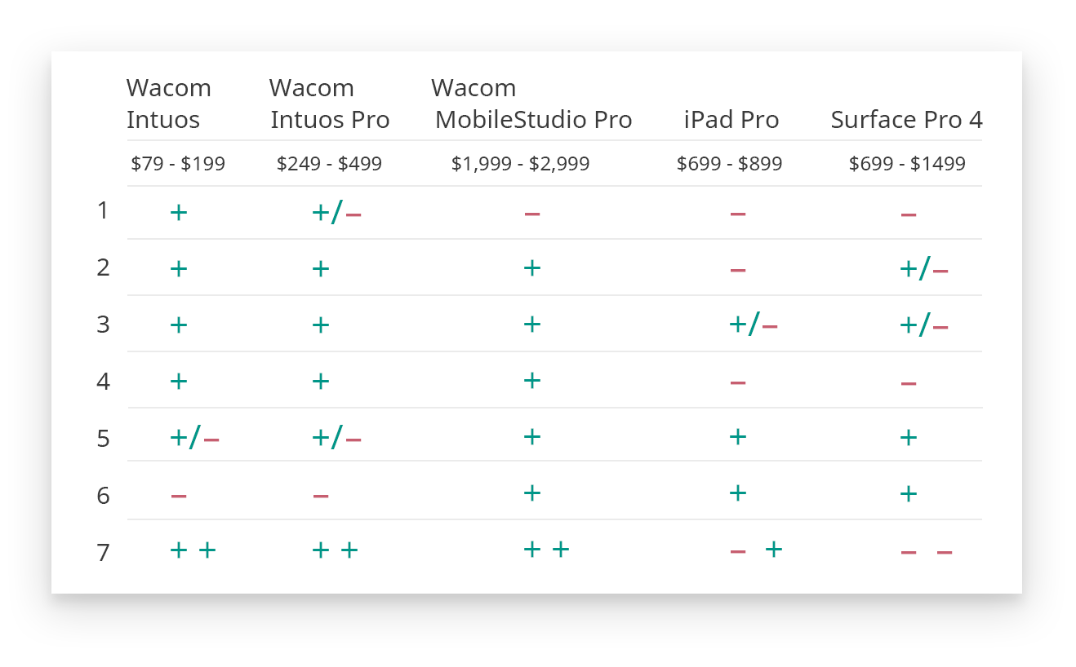Image resolution: width=1076 pixels, height=667 pixels.
Task: Click the plus/minus icon in row 3 under iPad Pro
Action: click(753, 325)
